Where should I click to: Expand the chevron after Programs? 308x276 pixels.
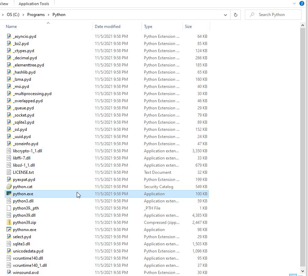click(x=48, y=15)
